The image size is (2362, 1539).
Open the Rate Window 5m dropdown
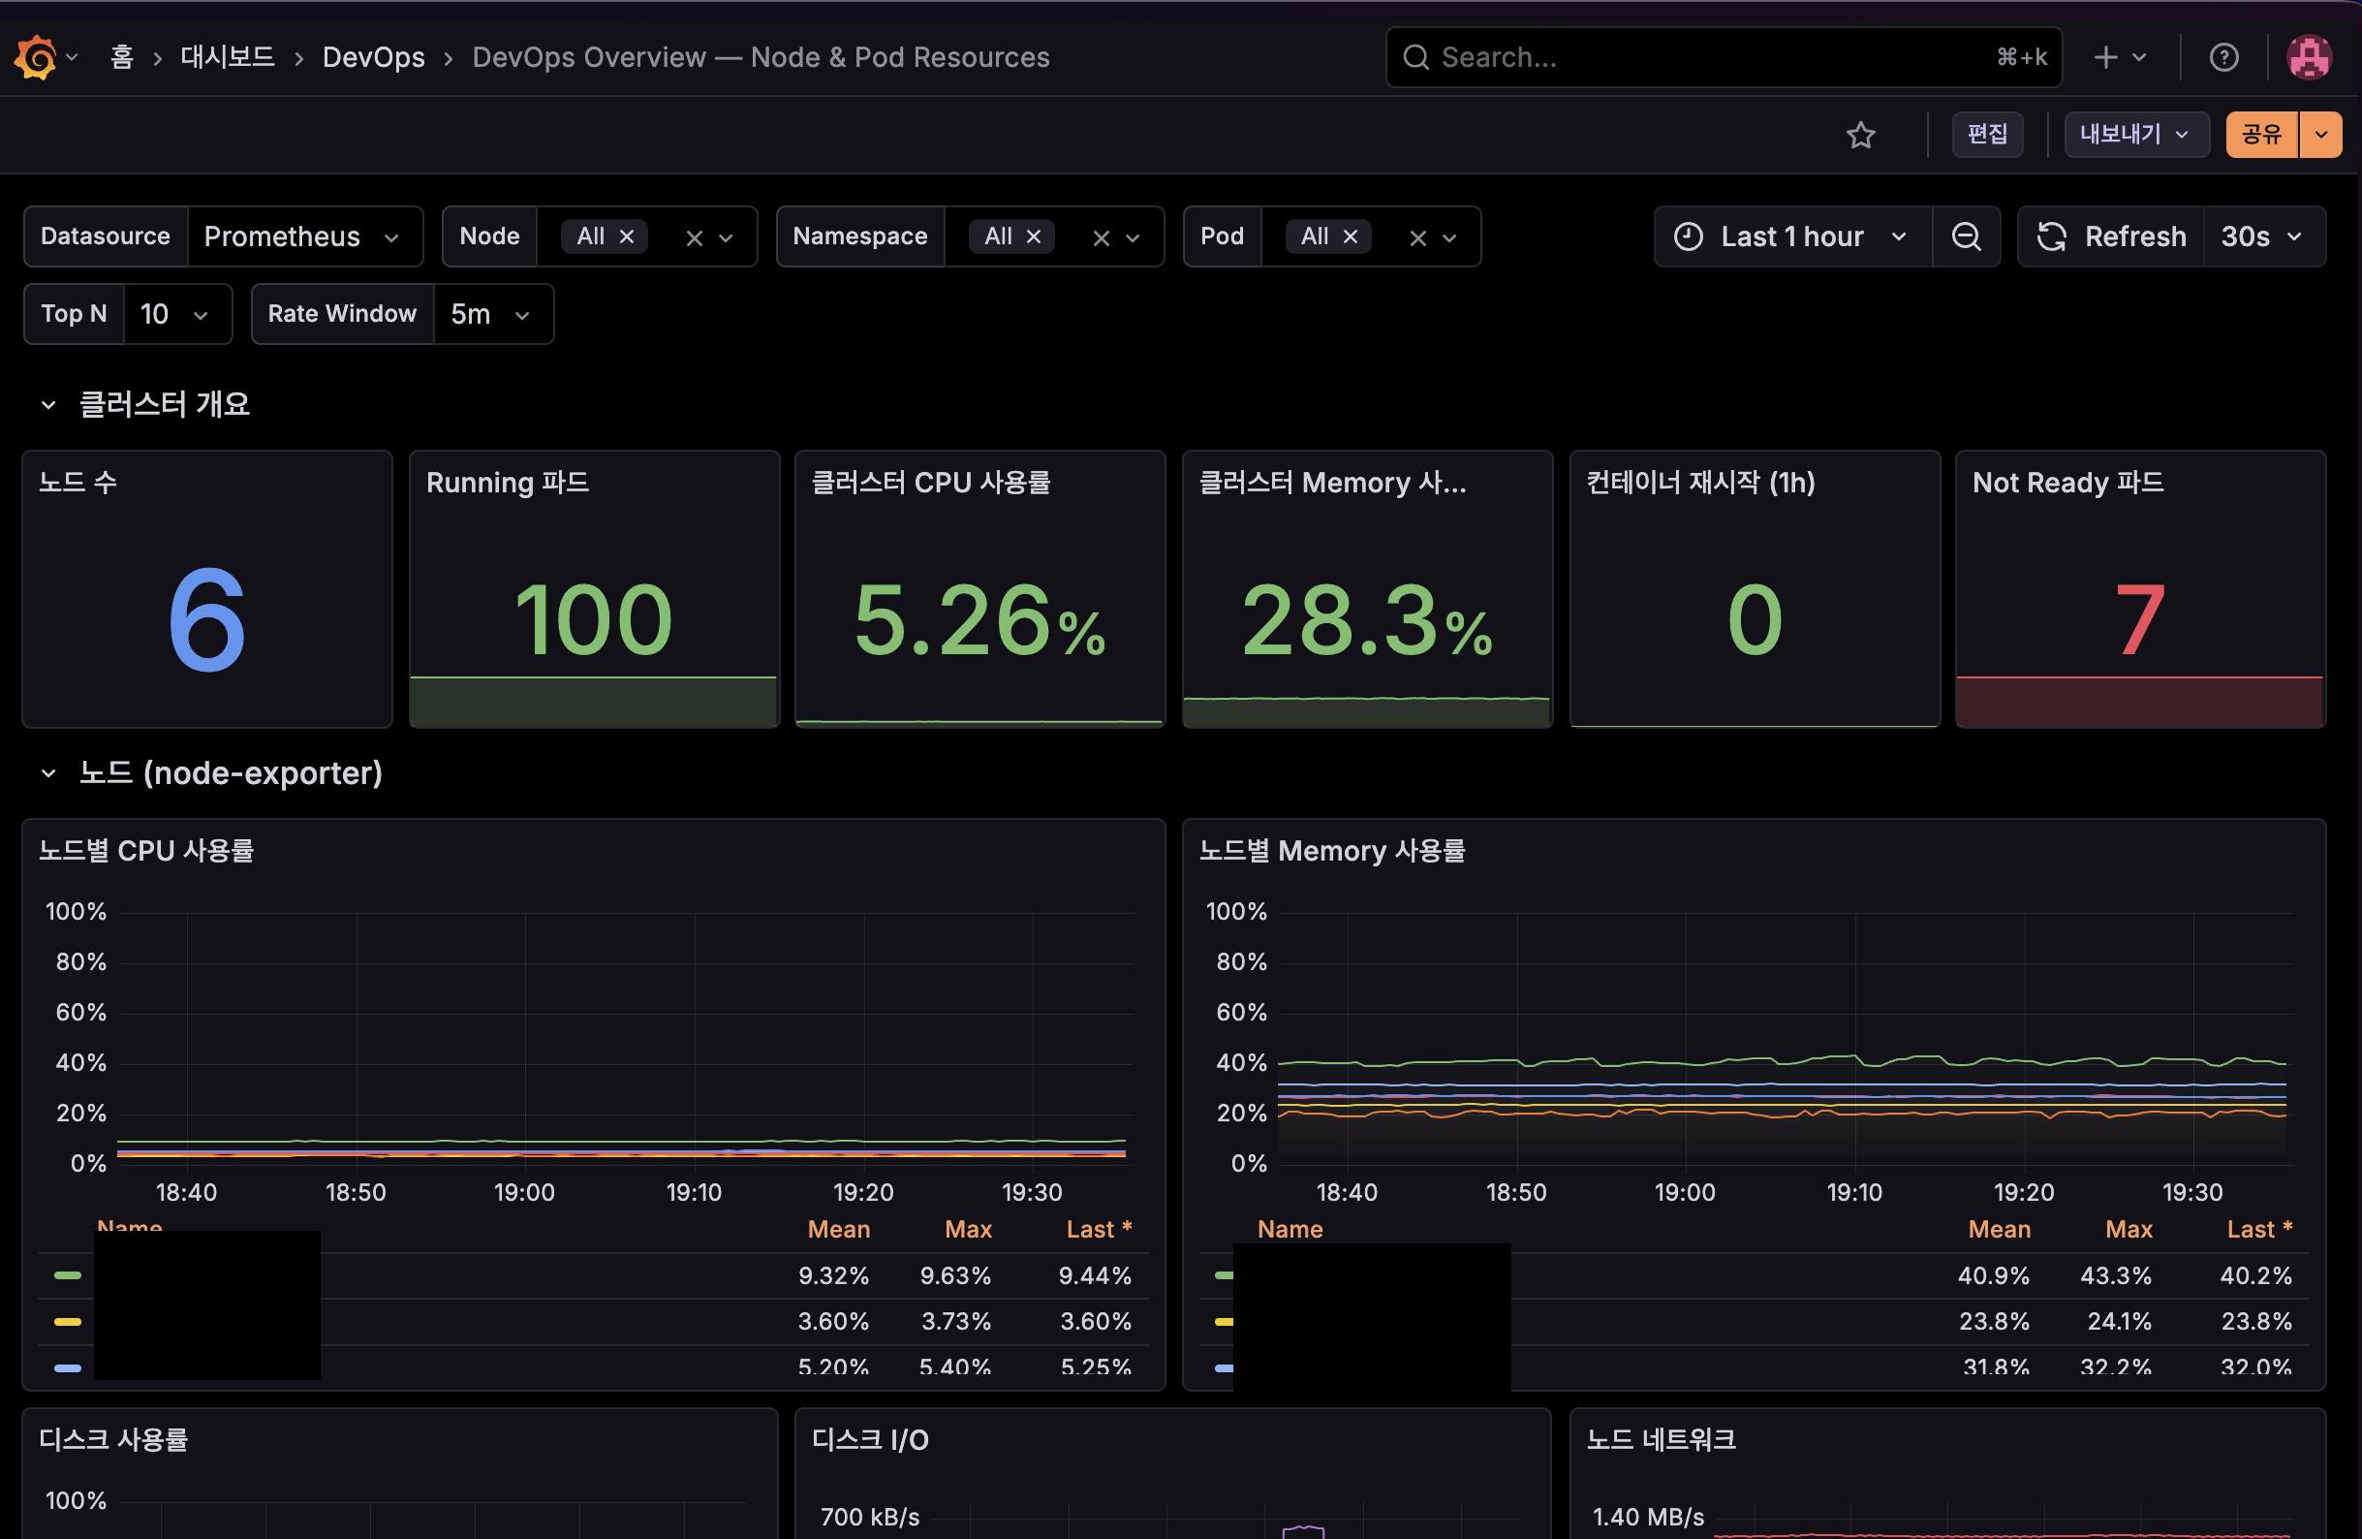point(493,314)
